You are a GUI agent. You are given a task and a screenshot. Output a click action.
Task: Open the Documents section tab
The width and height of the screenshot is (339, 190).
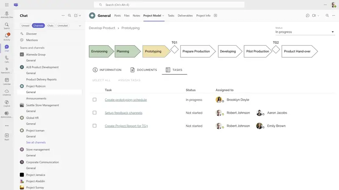144,70
